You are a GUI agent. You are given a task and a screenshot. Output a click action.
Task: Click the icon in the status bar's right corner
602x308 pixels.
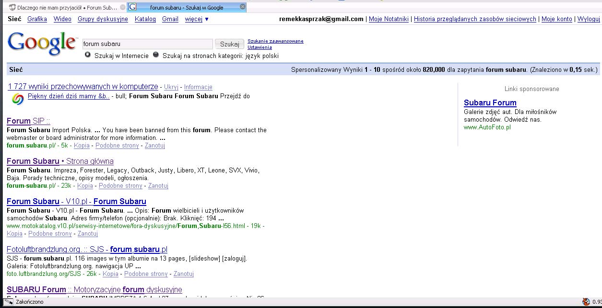coord(586,302)
